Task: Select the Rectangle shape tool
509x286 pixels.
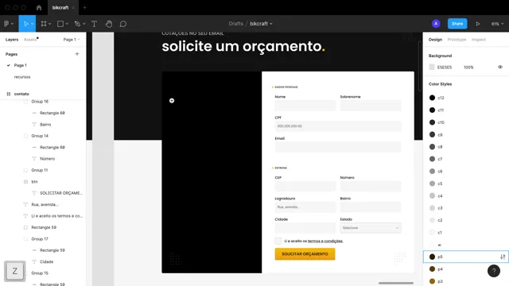Action: [60, 24]
